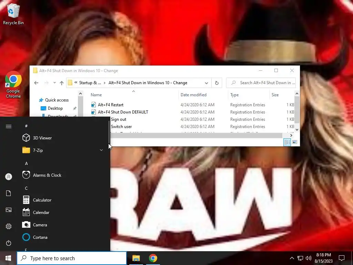Open the Calendar app
The width and height of the screenshot is (353, 265).
pyautogui.click(x=63, y=213)
